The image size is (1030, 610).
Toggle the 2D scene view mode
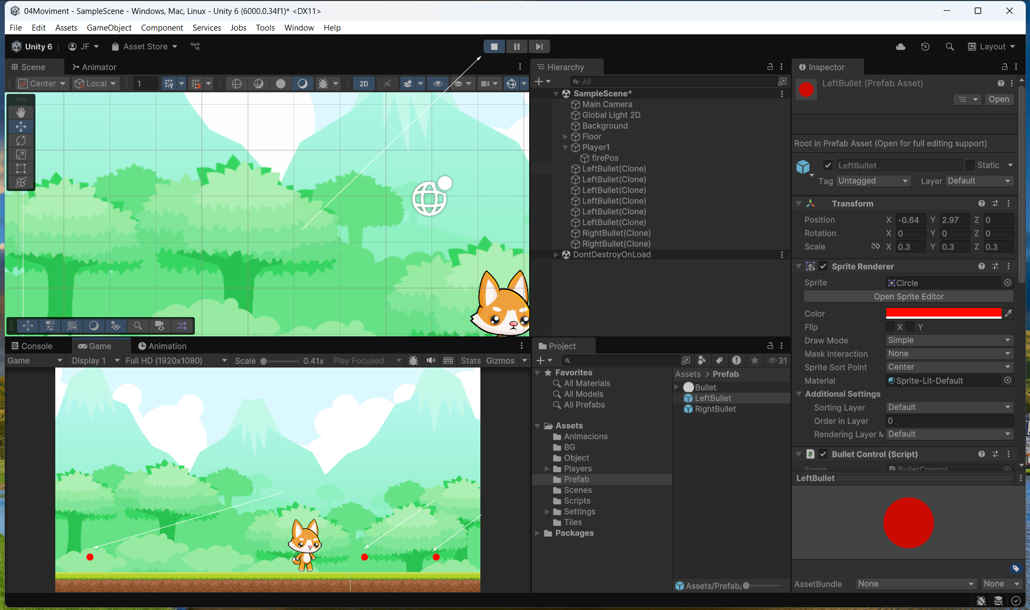pos(363,84)
